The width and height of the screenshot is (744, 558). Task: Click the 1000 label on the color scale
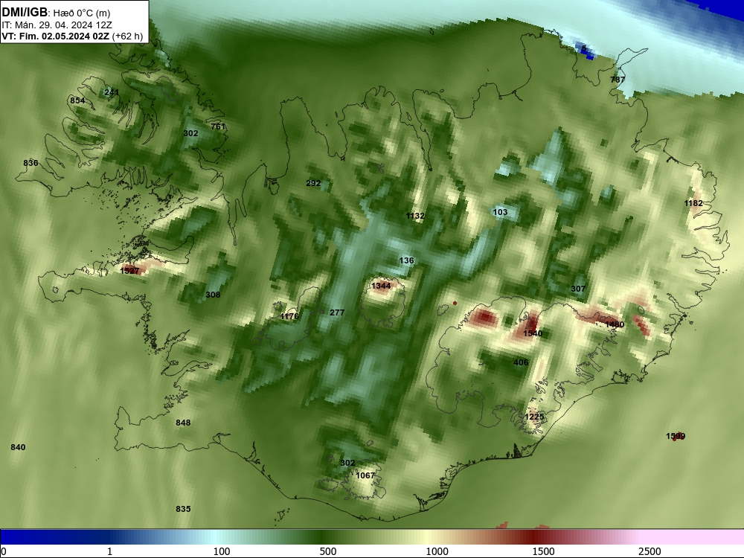(437, 551)
